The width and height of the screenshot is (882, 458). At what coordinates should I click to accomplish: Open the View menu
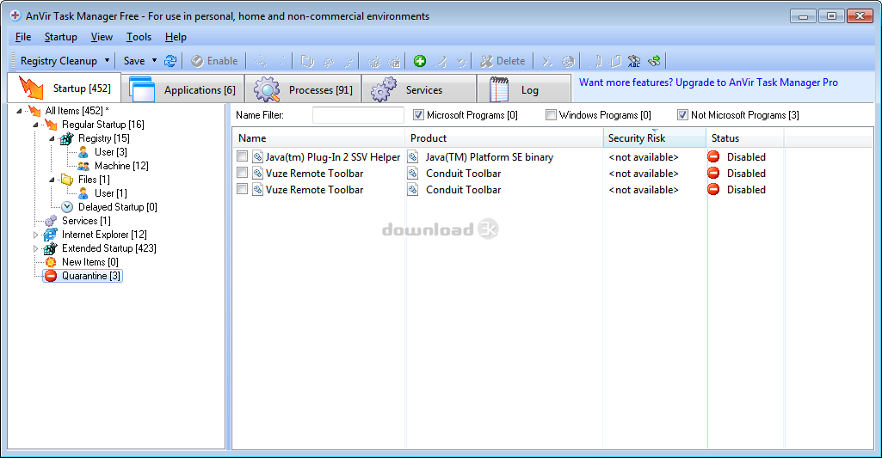[102, 37]
